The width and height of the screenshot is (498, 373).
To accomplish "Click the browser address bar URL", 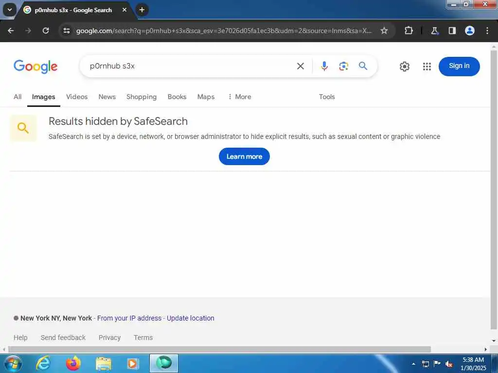I will (224, 31).
